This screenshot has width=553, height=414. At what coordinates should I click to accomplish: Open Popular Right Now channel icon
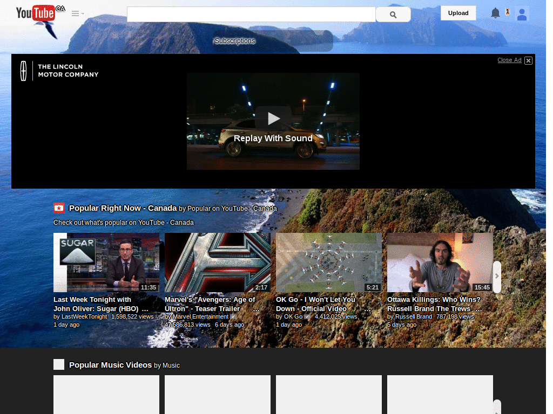(x=59, y=208)
